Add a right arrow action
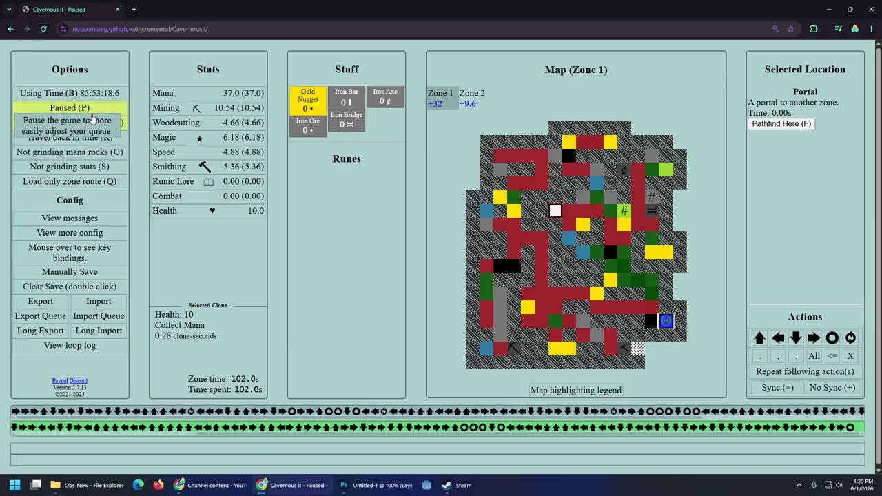Screen dimensions: 882x496 (814, 338)
